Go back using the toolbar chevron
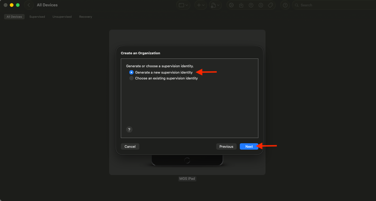Viewport: 376px width, 201px height. coord(29,5)
